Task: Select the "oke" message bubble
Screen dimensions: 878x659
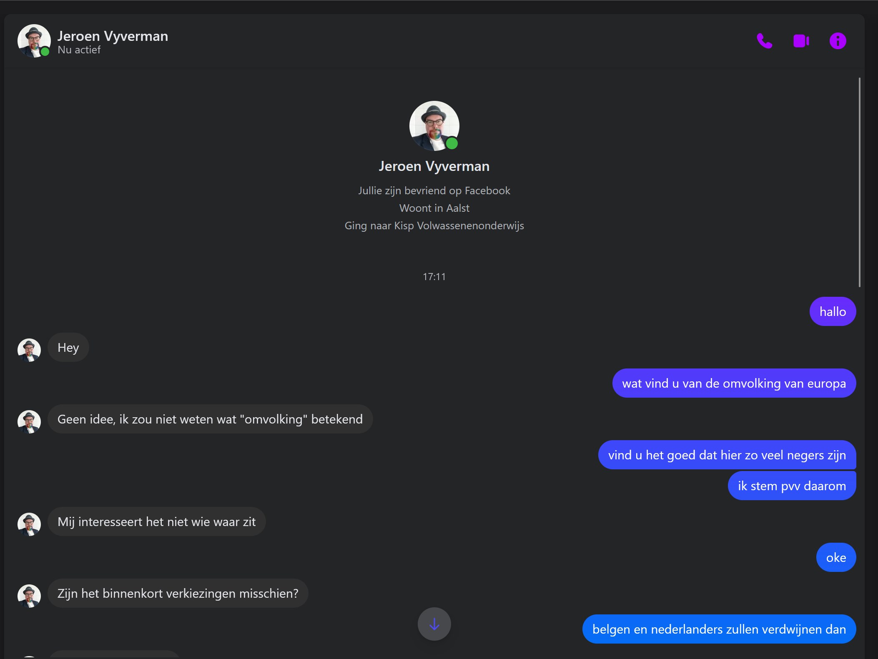Action: click(836, 557)
